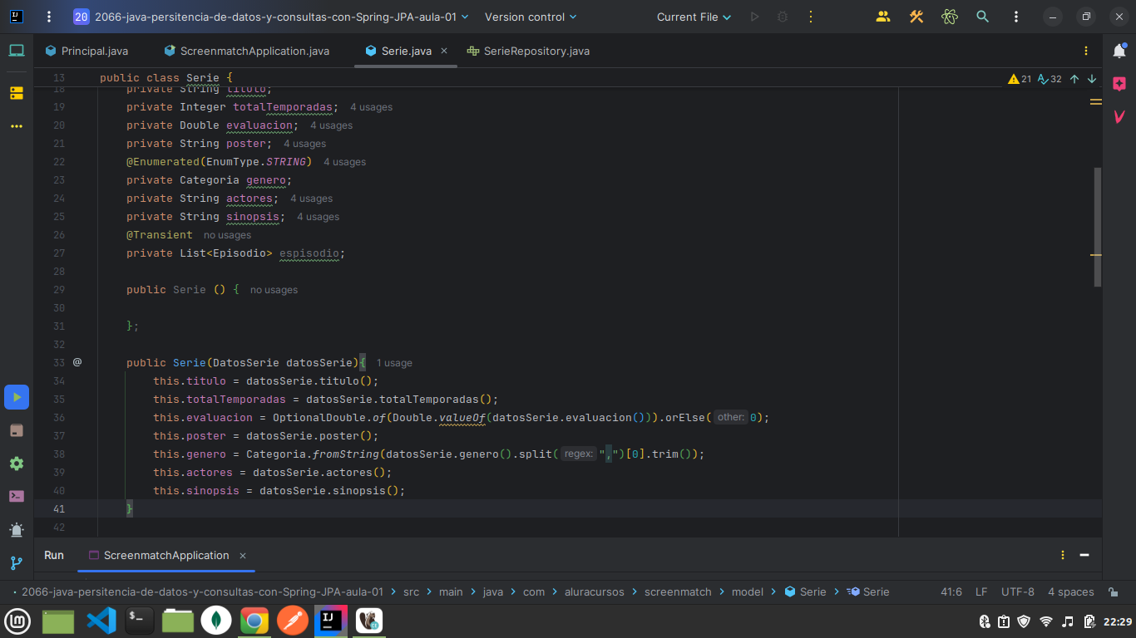Viewport: 1136px width, 638px height.
Task: Open the build tools hammer icon
Action: [x=916, y=17]
